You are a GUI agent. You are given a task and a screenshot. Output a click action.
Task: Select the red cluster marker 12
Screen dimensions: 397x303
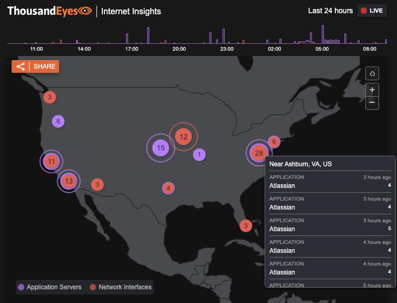point(183,137)
